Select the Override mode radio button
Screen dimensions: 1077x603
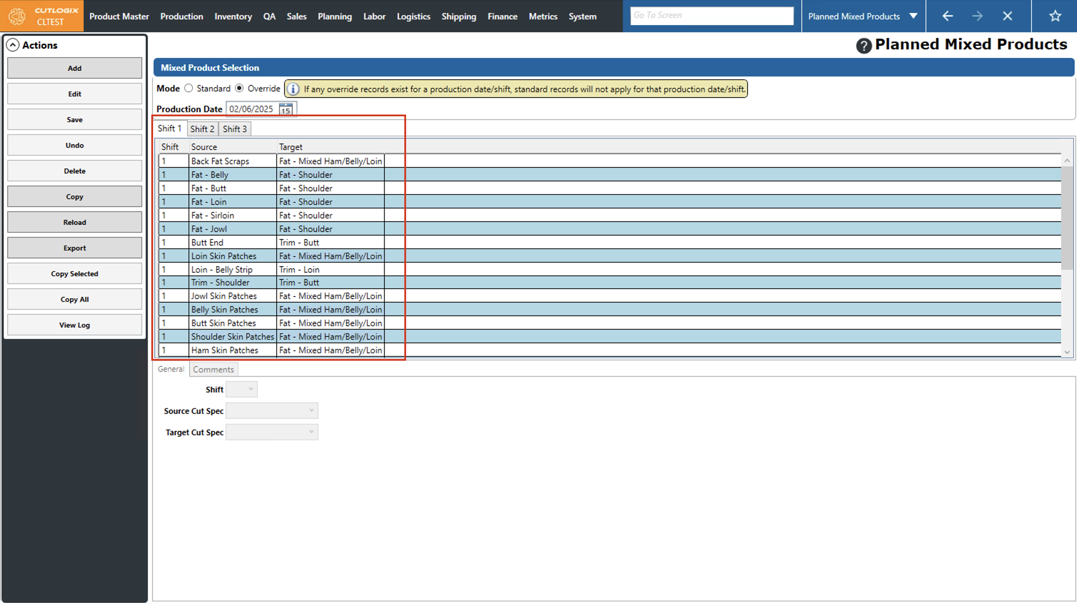pyautogui.click(x=239, y=88)
